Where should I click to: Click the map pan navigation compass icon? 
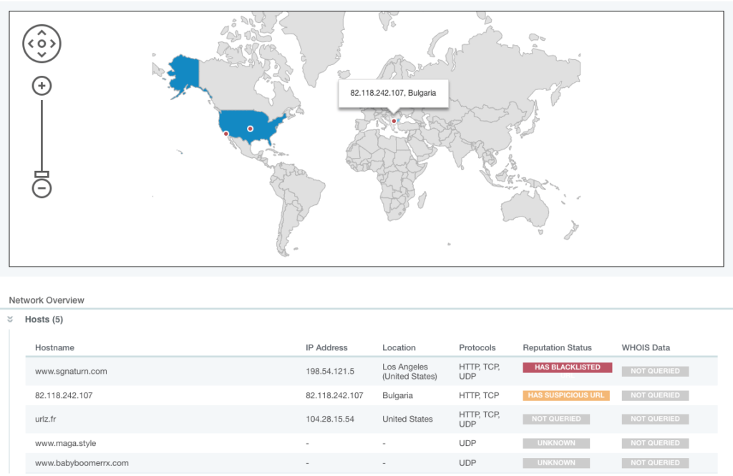42,44
